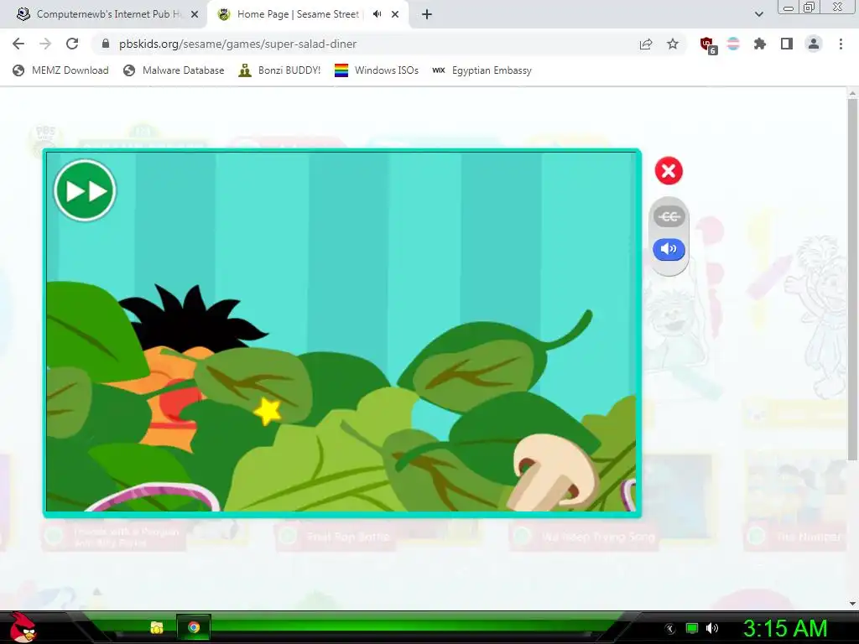Open the system volume tray icon
The image size is (859, 644).
click(712, 628)
